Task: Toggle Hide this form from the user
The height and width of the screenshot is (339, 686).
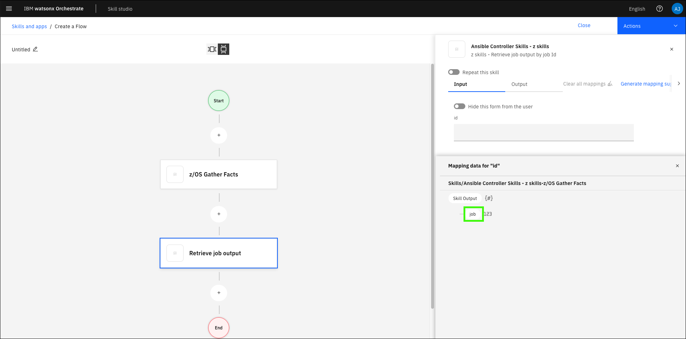Action: pos(460,107)
